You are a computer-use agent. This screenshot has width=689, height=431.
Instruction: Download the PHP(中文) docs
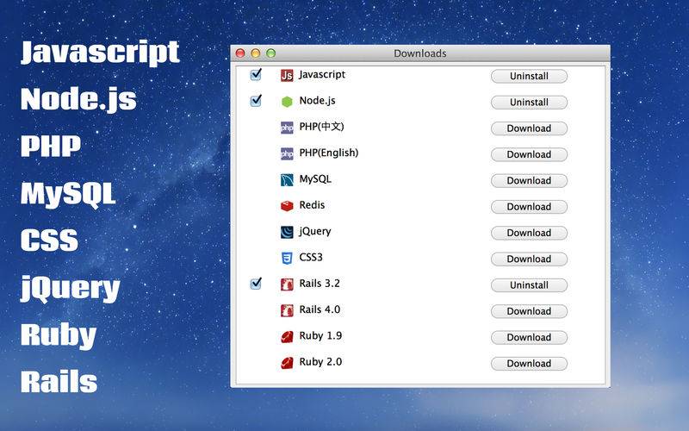click(x=529, y=128)
